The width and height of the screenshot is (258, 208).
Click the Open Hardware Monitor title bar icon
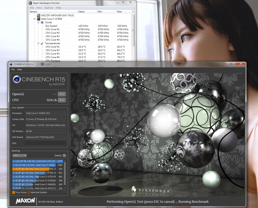(30, 3)
